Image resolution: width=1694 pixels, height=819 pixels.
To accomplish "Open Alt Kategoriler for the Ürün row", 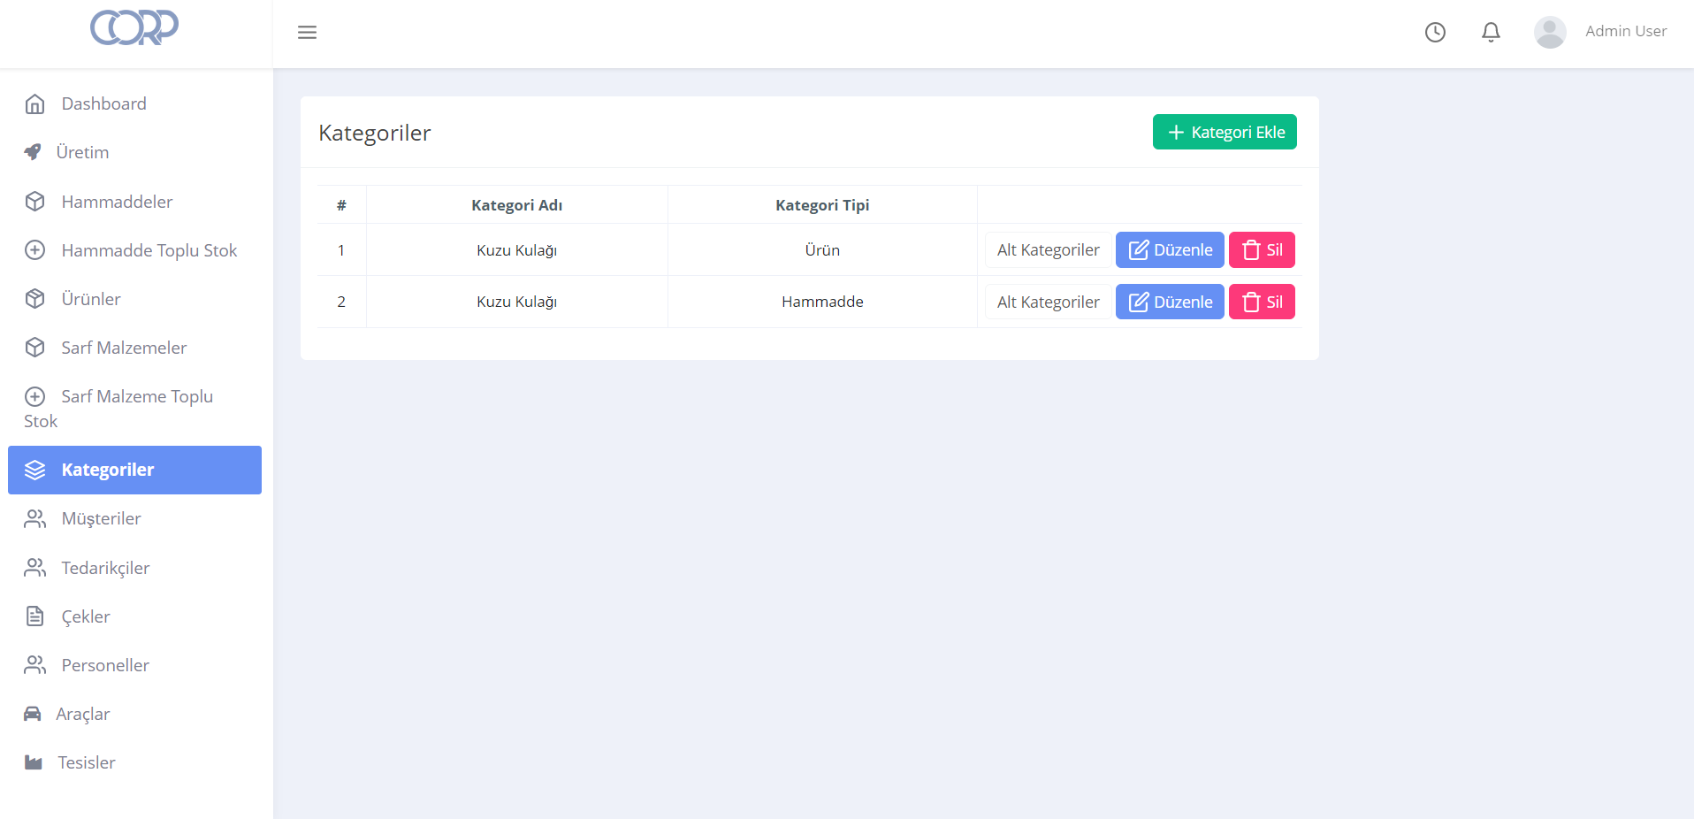I will pos(1048,250).
